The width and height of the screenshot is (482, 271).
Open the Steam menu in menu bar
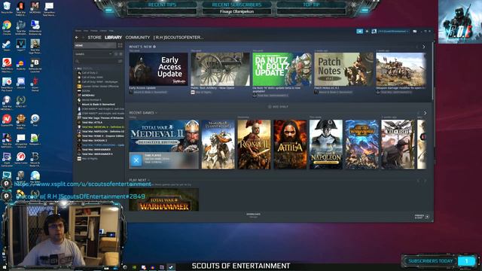[x=78, y=31]
